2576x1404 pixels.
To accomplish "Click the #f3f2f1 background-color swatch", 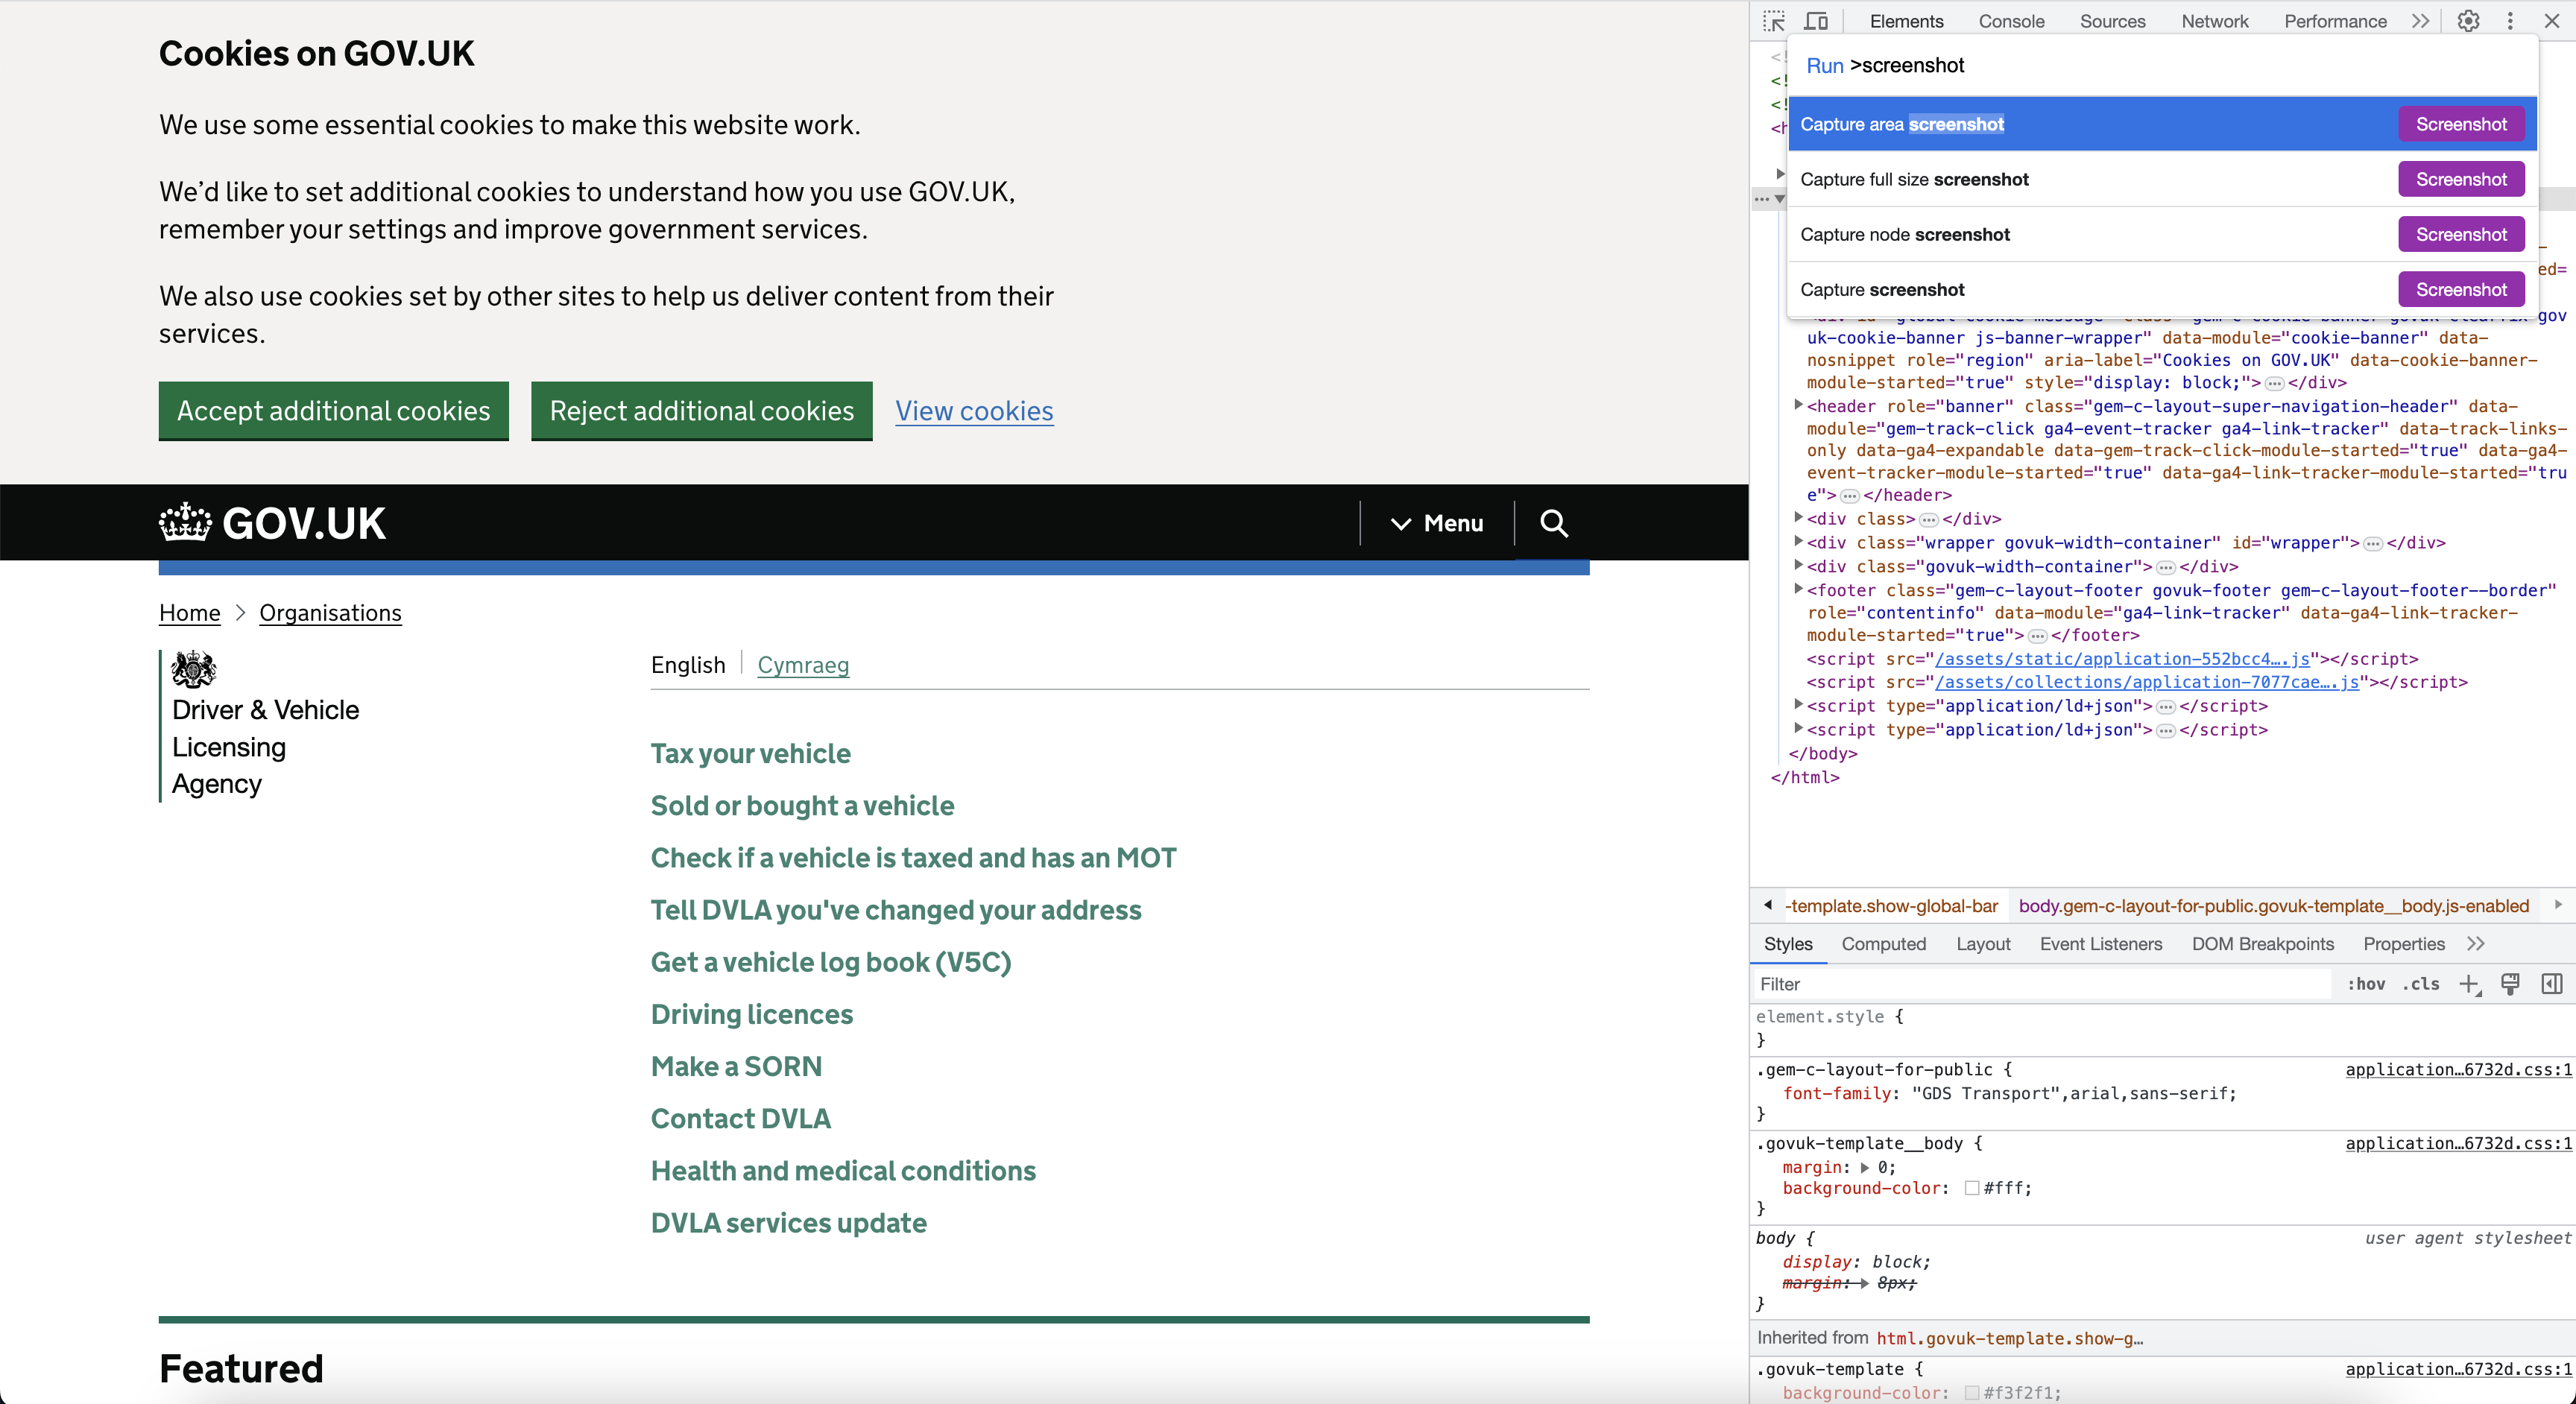I will tap(1972, 1393).
